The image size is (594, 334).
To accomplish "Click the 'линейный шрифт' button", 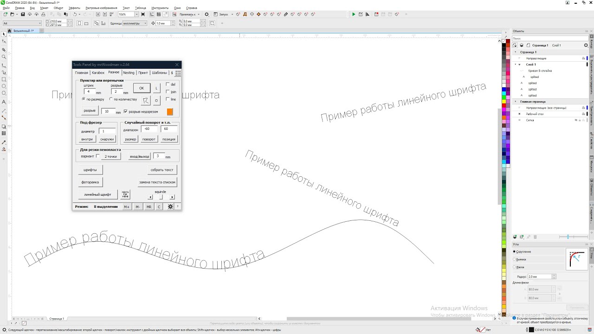I will pyautogui.click(x=97, y=195).
